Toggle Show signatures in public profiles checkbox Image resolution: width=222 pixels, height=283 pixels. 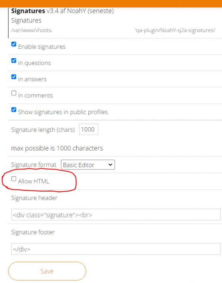(x=14, y=110)
